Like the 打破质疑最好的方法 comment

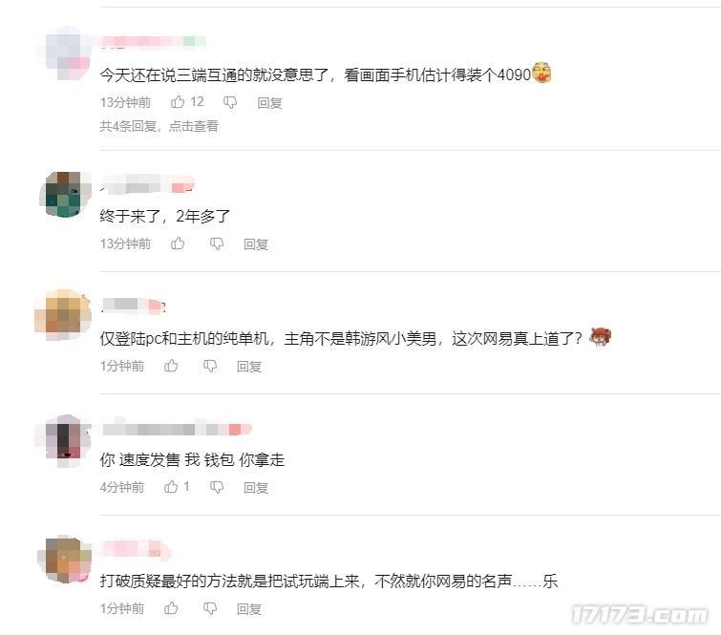click(171, 608)
